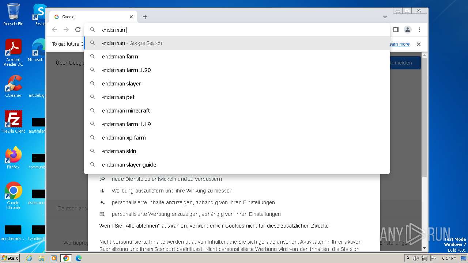Viewport: 468px width, 263px height.
Task: Open Edge icon in taskbar
Action: pos(79,258)
